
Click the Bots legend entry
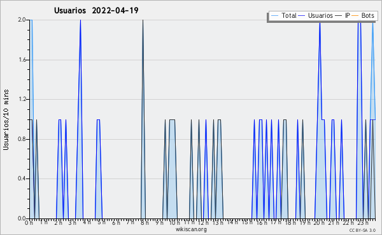coord(363,15)
